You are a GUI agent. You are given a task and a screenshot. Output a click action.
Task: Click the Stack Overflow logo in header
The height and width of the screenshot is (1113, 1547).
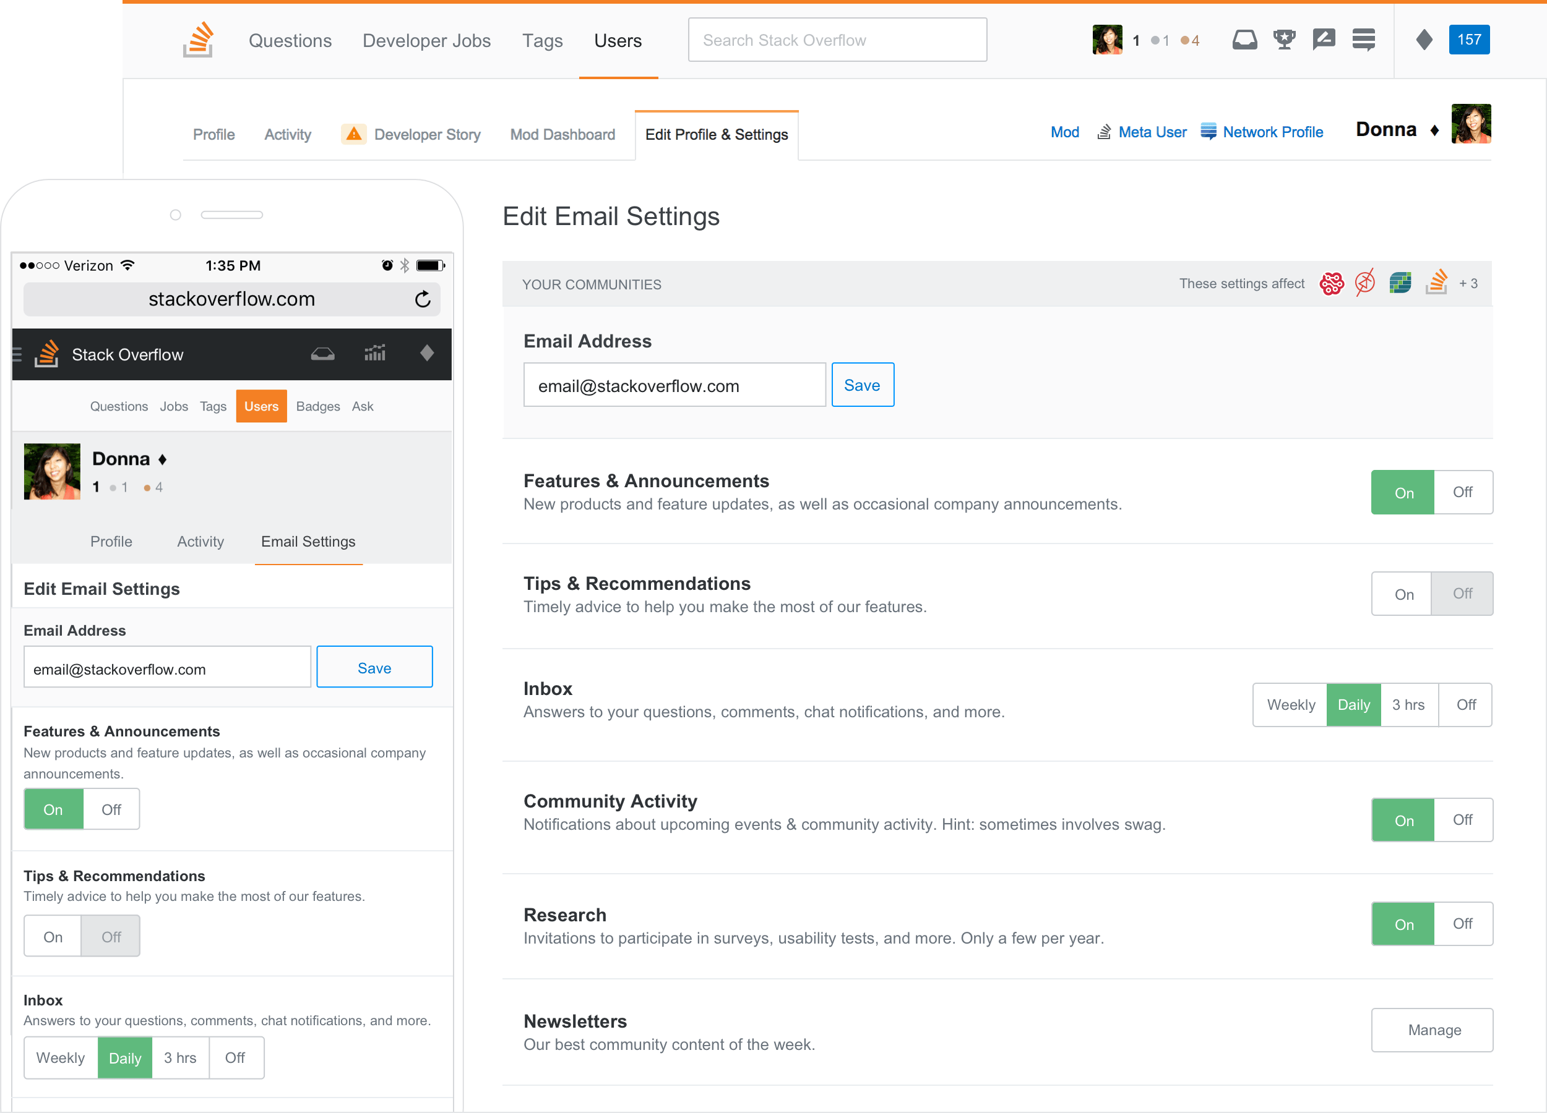(199, 40)
